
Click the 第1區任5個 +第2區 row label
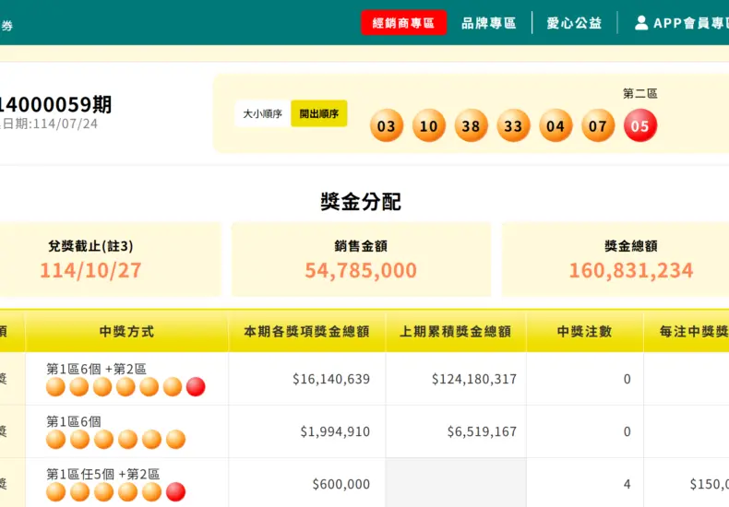click(x=102, y=474)
